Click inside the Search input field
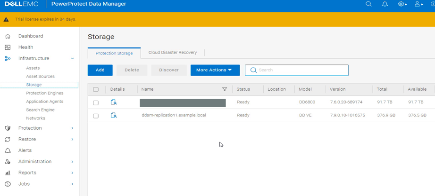 297,70
